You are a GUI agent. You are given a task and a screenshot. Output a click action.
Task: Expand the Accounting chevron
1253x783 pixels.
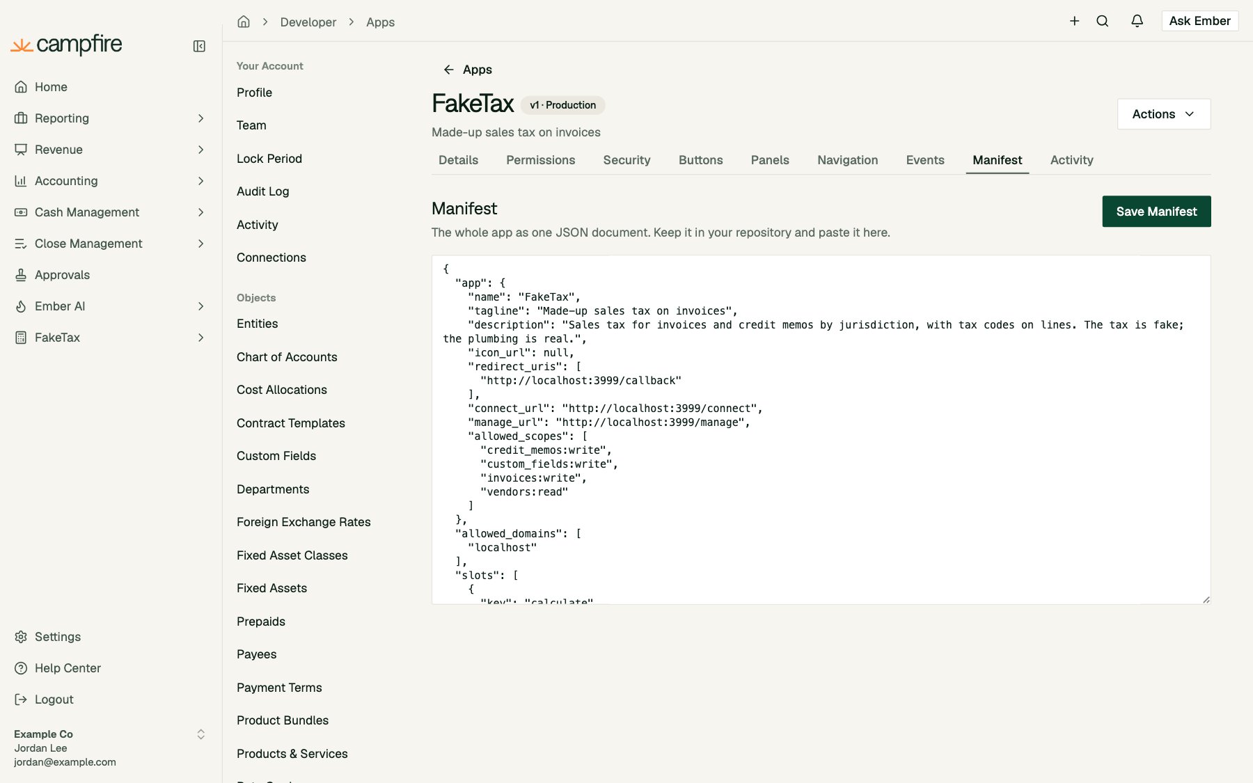200,181
